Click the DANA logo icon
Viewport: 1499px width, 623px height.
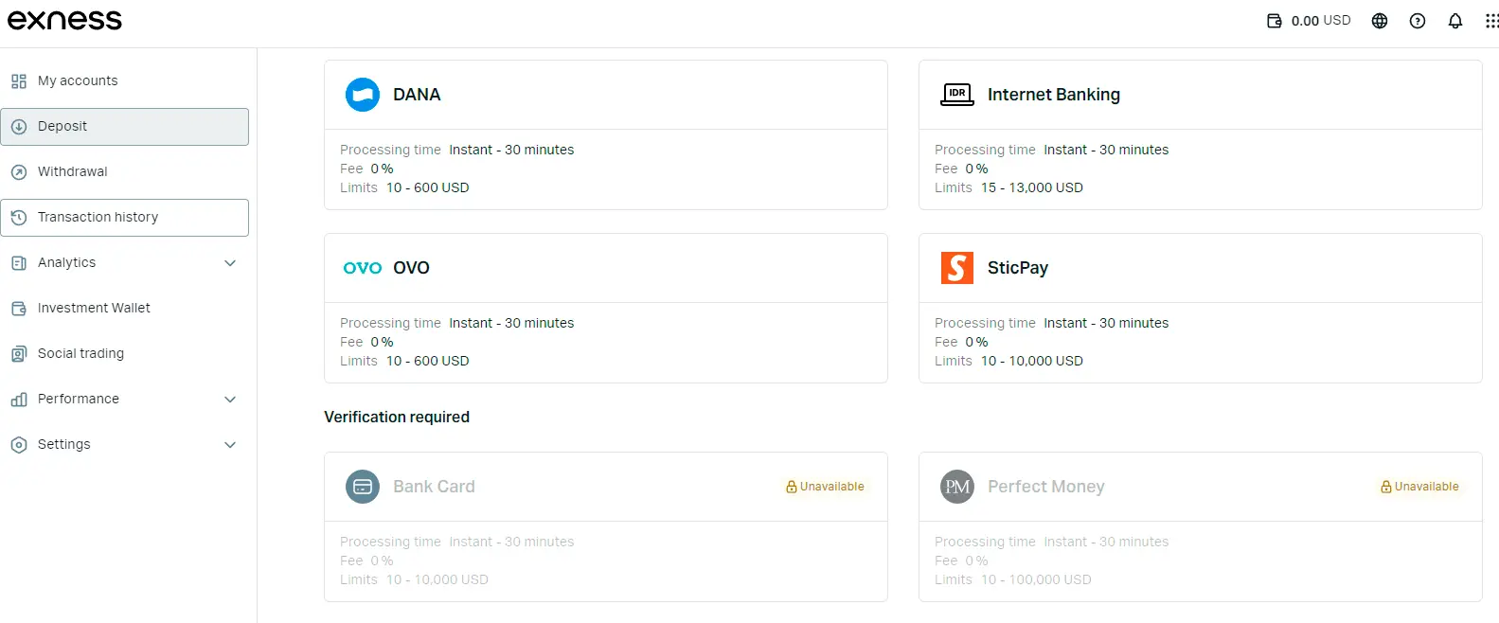point(363,95)
